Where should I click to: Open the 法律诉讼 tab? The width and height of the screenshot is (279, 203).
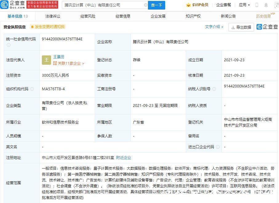[53, 16]
